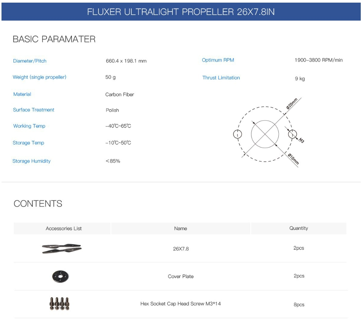Click the Surface Treatment label
The width and height of the screenshot is (363, 323).
(34, 110)
